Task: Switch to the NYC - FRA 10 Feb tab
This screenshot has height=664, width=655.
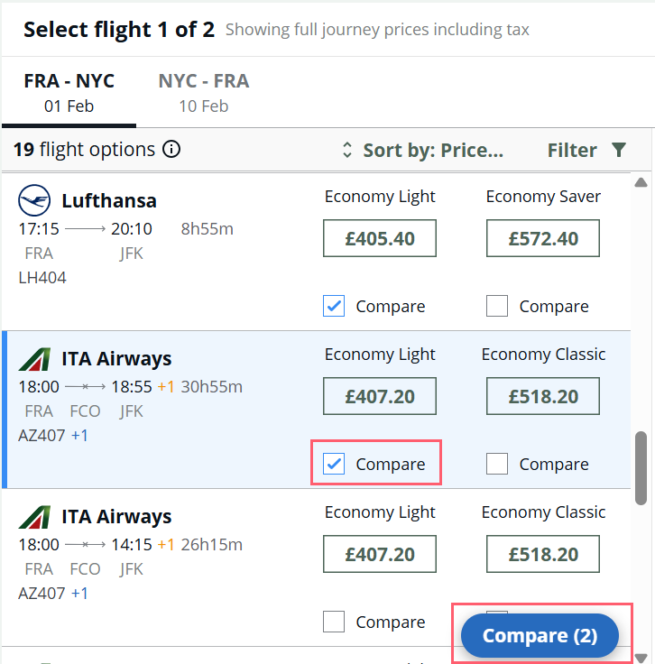Action: point(204,93)
